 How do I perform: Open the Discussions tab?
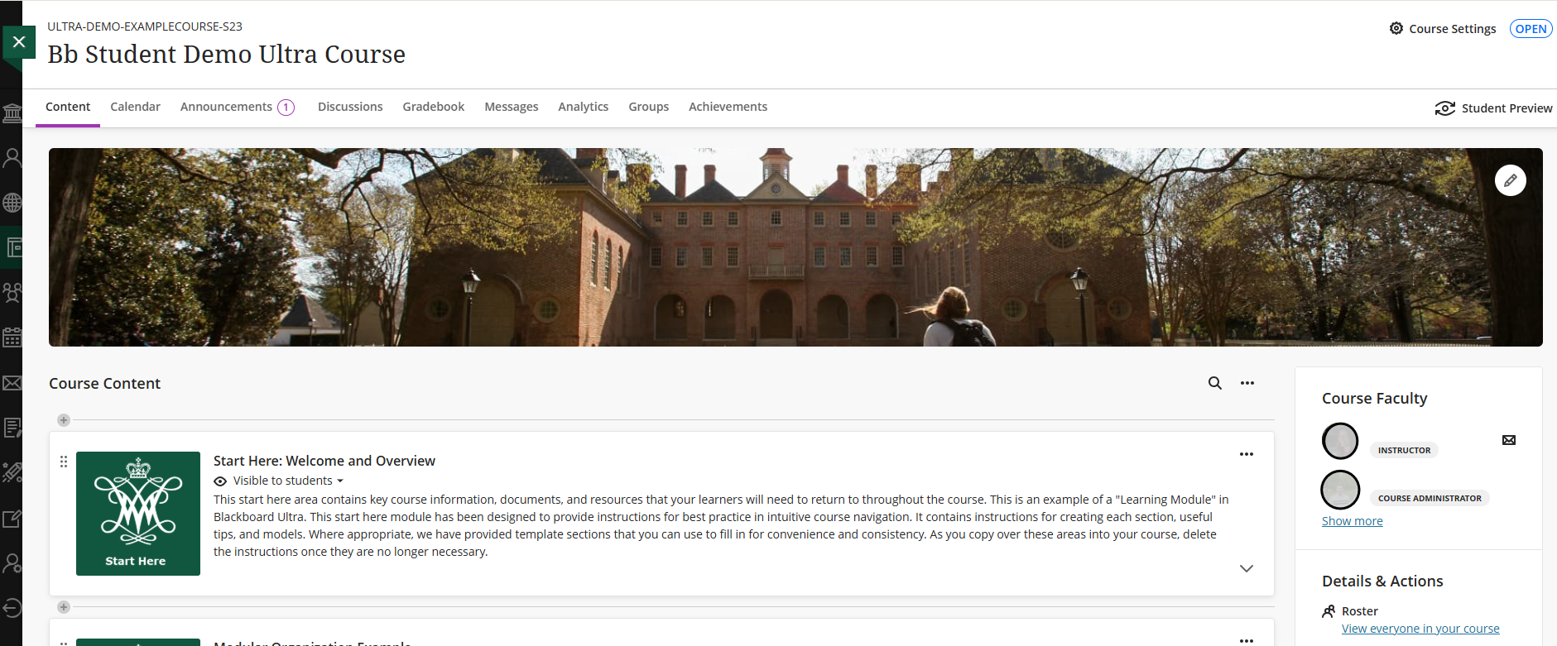[x=350, y=107]
